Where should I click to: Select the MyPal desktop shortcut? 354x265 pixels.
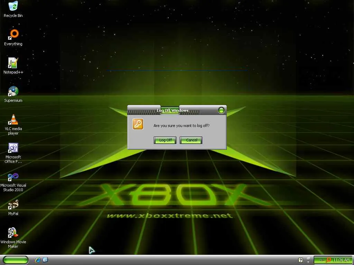click(13, 207)
